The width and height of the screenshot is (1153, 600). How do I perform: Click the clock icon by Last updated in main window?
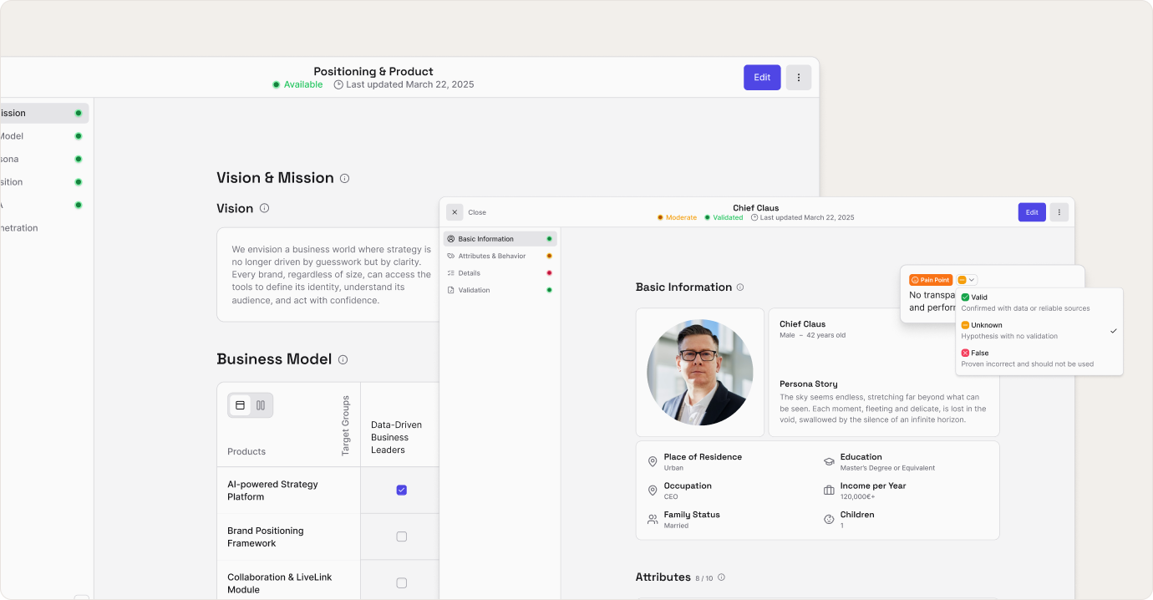338,84
